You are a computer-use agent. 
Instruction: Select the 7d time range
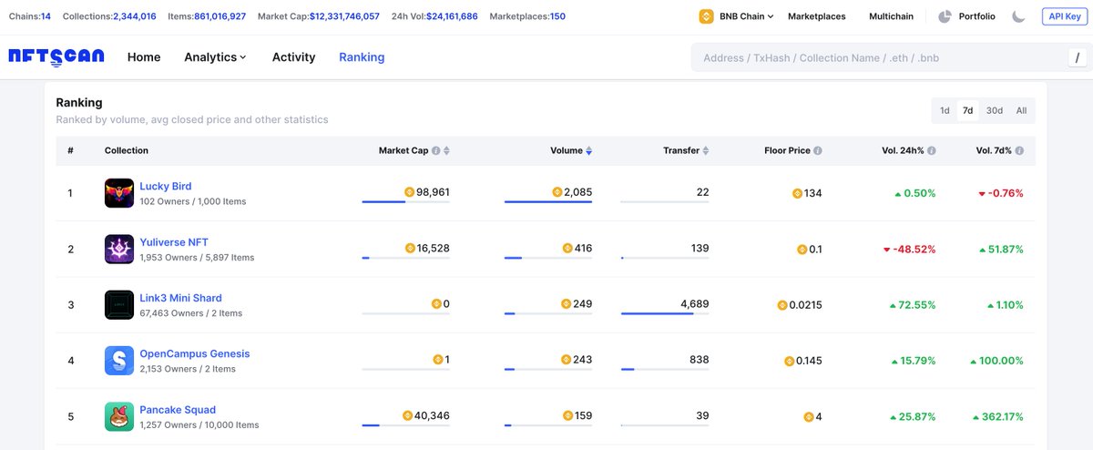click(968, 110)
